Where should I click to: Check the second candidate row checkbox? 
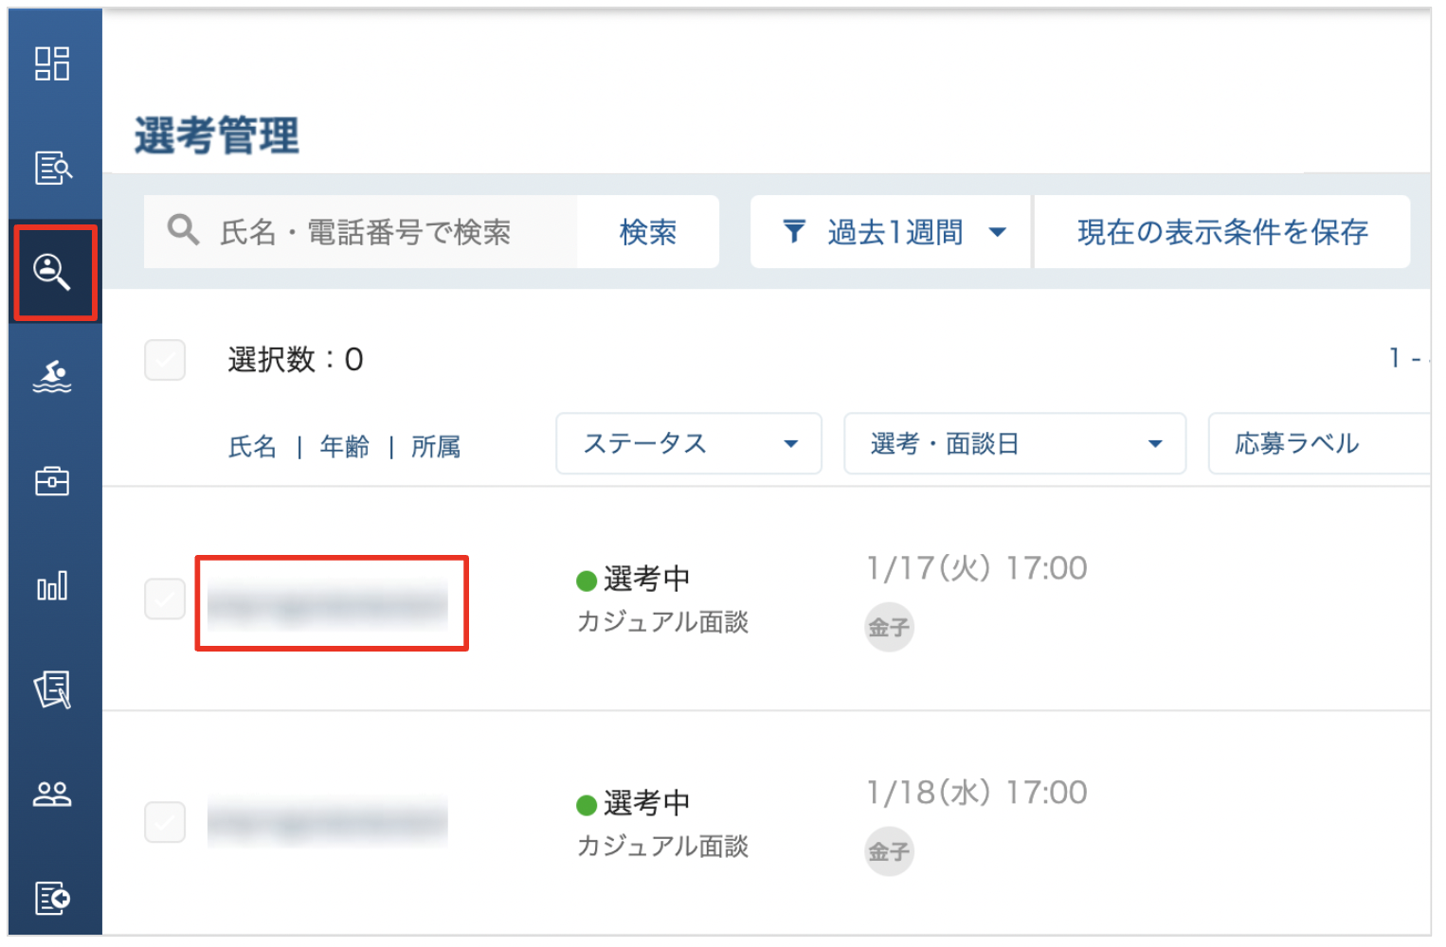tap(165, 821)
